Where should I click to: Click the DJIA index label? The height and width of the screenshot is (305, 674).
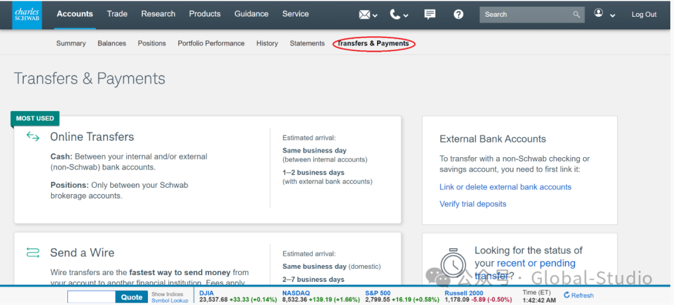pos(207,293)
